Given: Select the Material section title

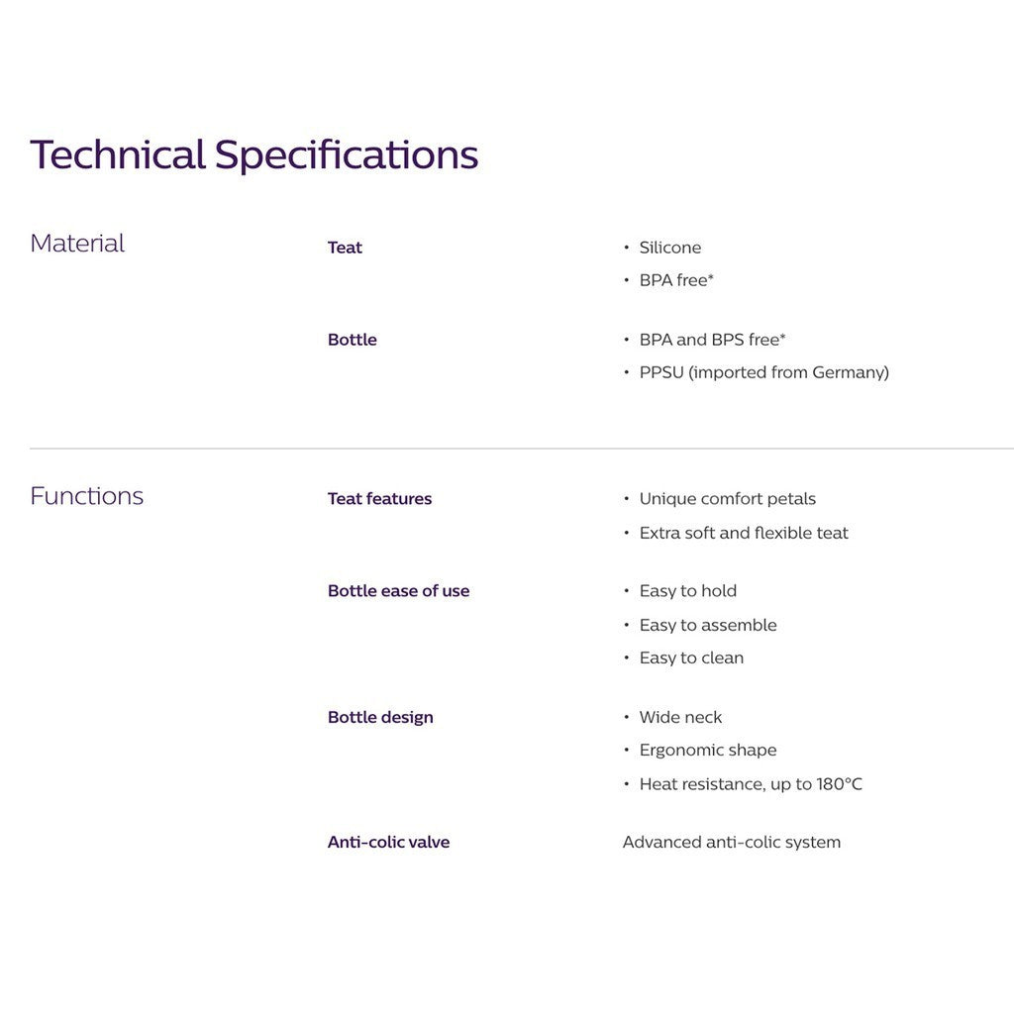Looking at the screenshot, I should click(77, 244).
